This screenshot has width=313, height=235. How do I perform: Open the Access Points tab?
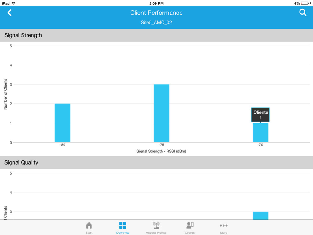[156, 228]
